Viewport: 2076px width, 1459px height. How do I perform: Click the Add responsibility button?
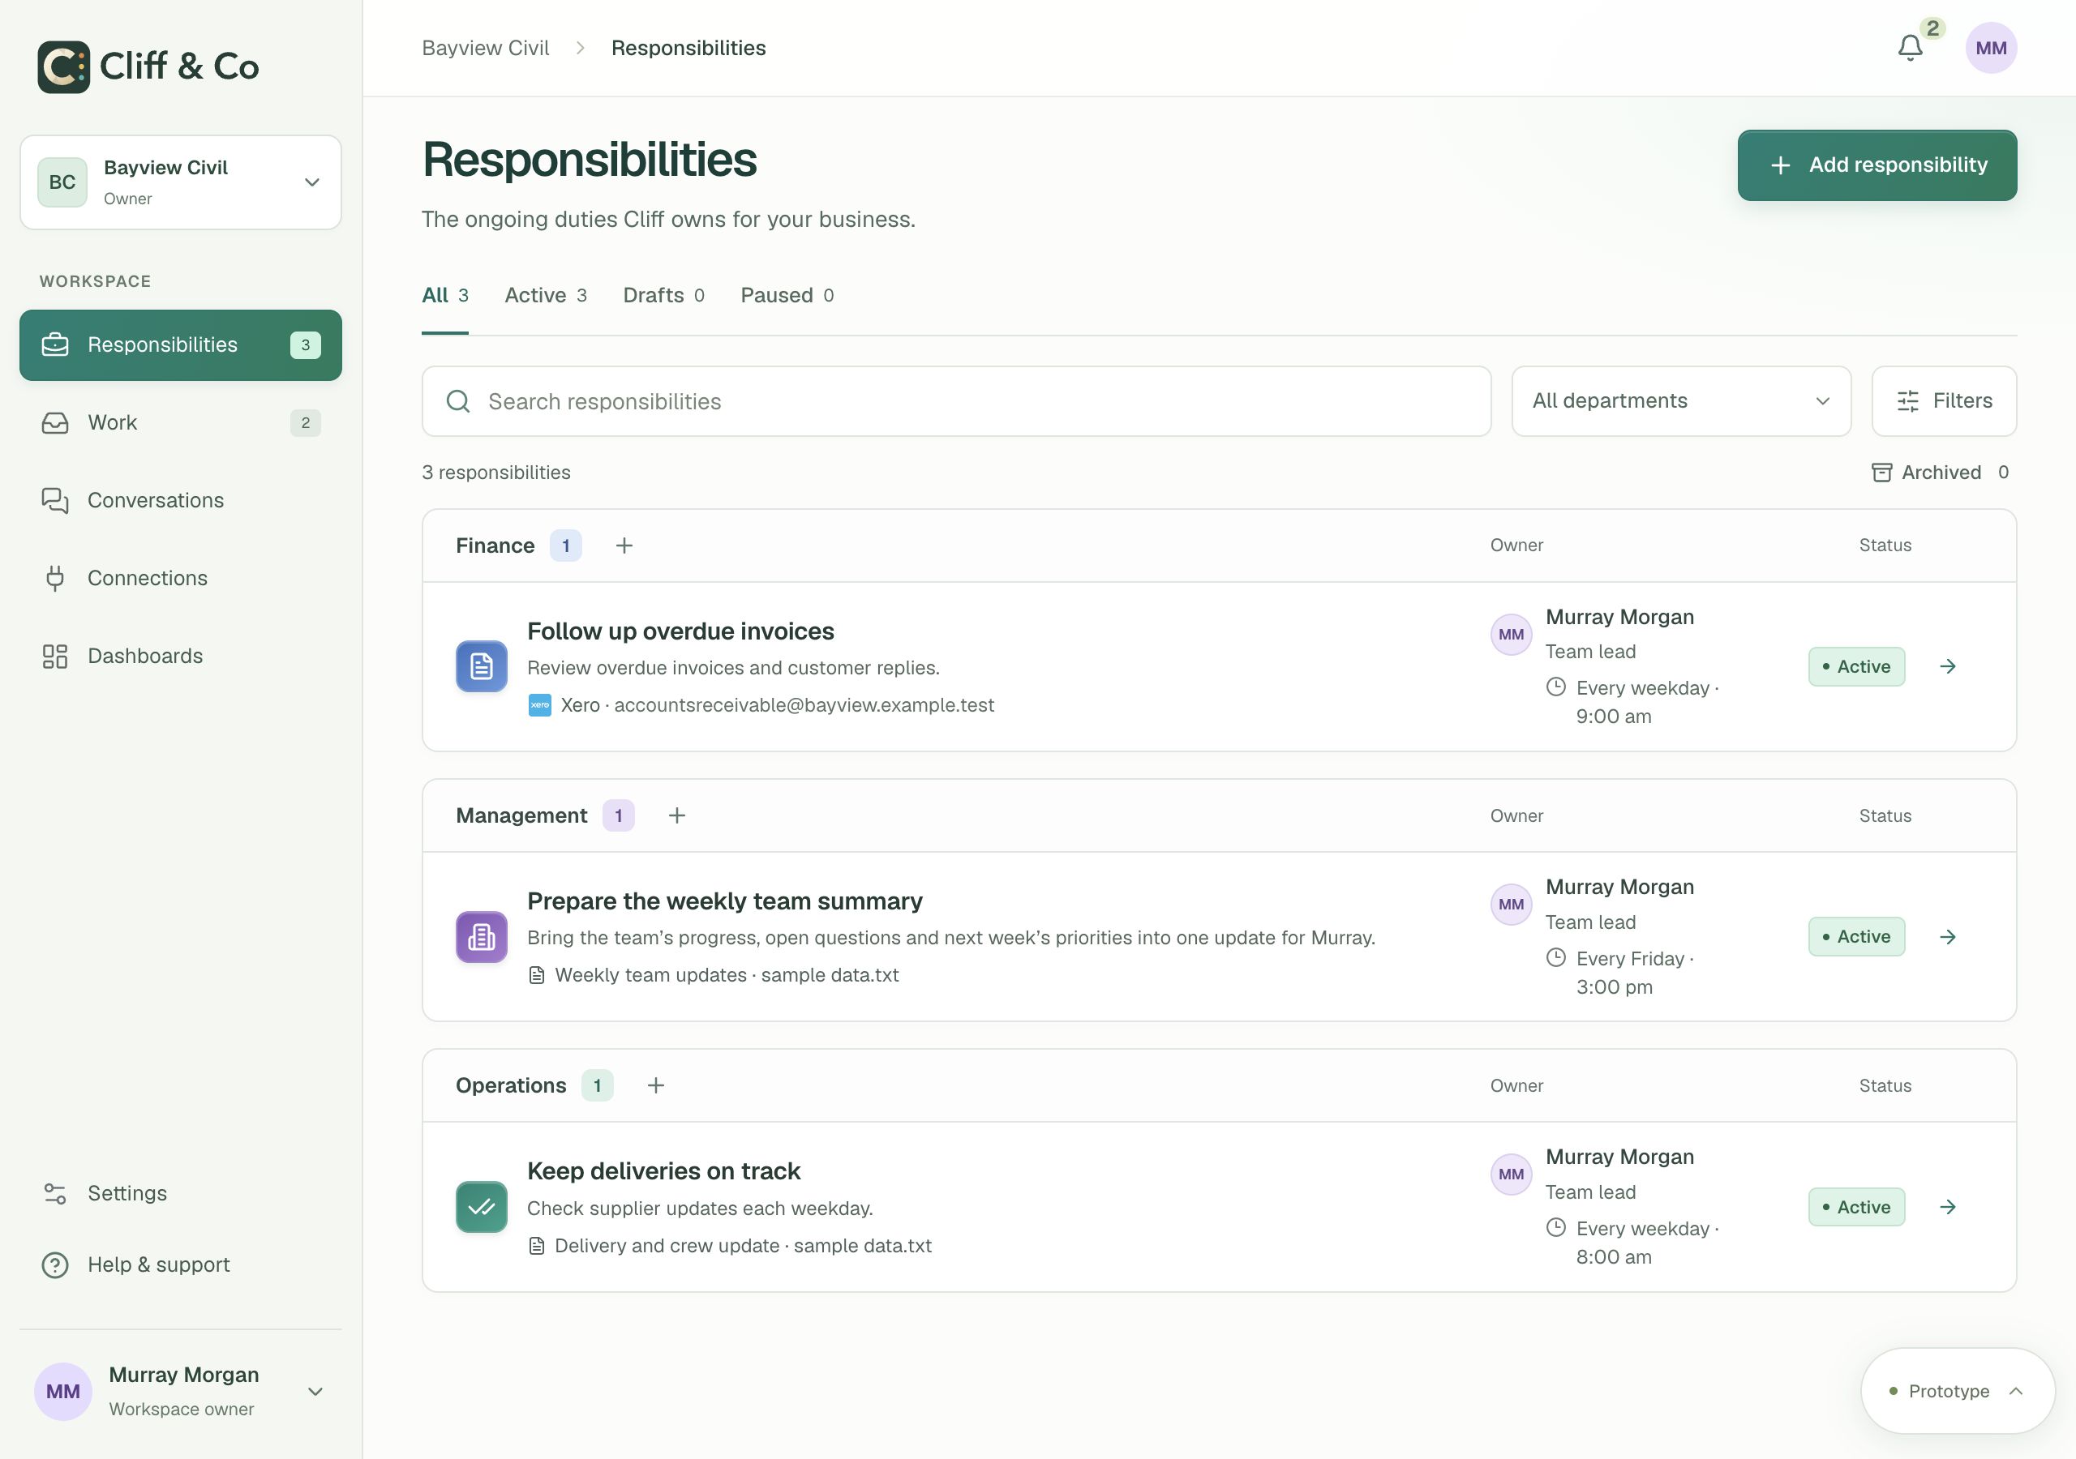1877,165
